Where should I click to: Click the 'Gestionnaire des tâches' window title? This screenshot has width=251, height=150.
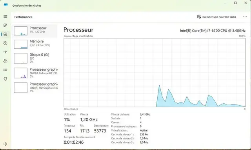click(x=27, y=5)
